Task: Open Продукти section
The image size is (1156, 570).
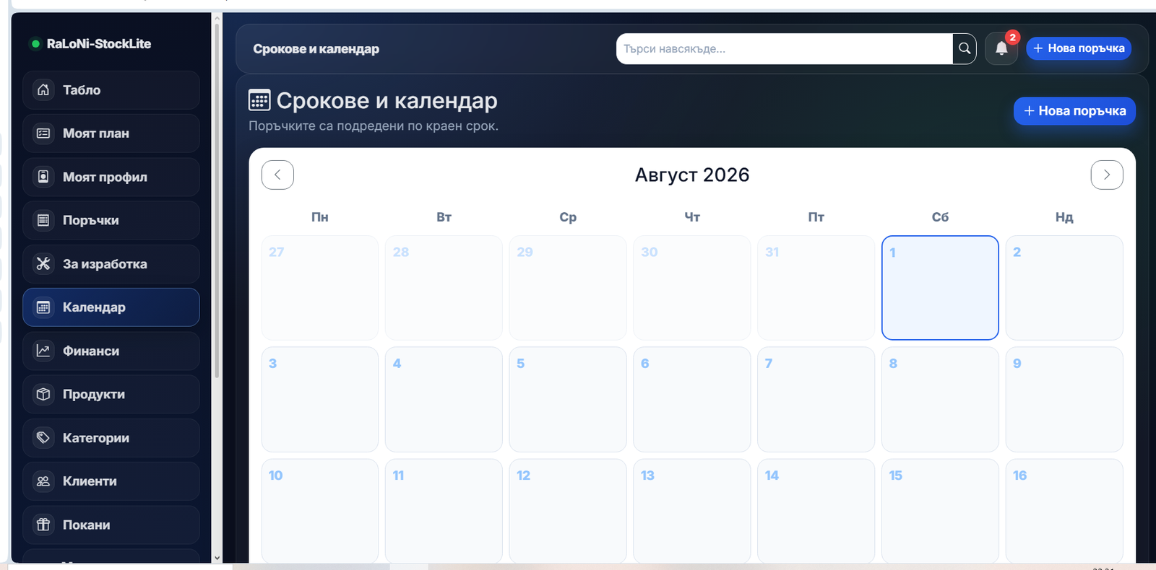Action: point(111,394)
